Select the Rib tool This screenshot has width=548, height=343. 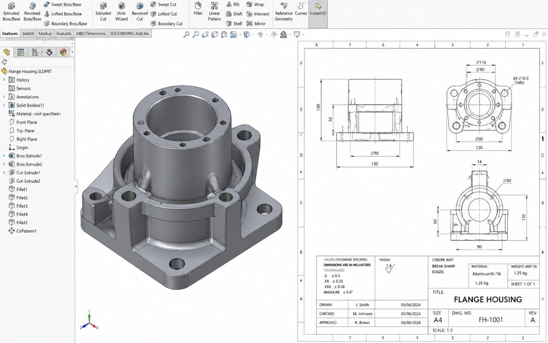tap(232, 4)
